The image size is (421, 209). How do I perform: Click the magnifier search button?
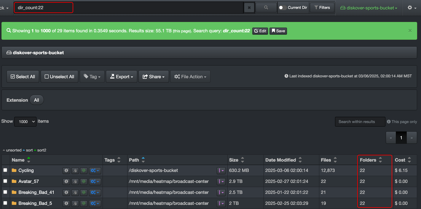pyautogui.click(x=266, y=8)
